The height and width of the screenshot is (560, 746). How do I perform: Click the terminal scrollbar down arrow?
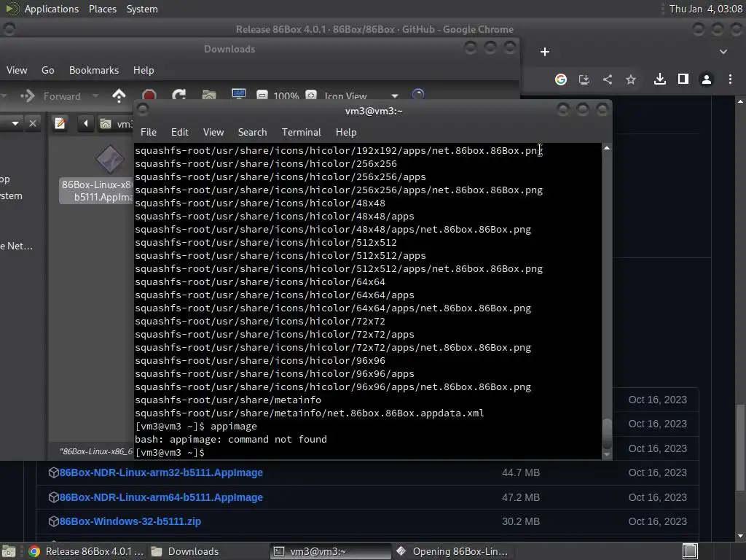pos(607,455)
